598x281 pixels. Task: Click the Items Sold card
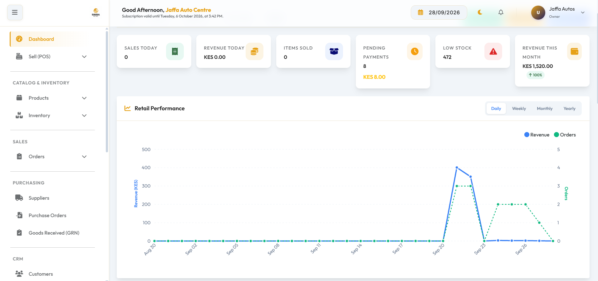click(x=313, y=51)
